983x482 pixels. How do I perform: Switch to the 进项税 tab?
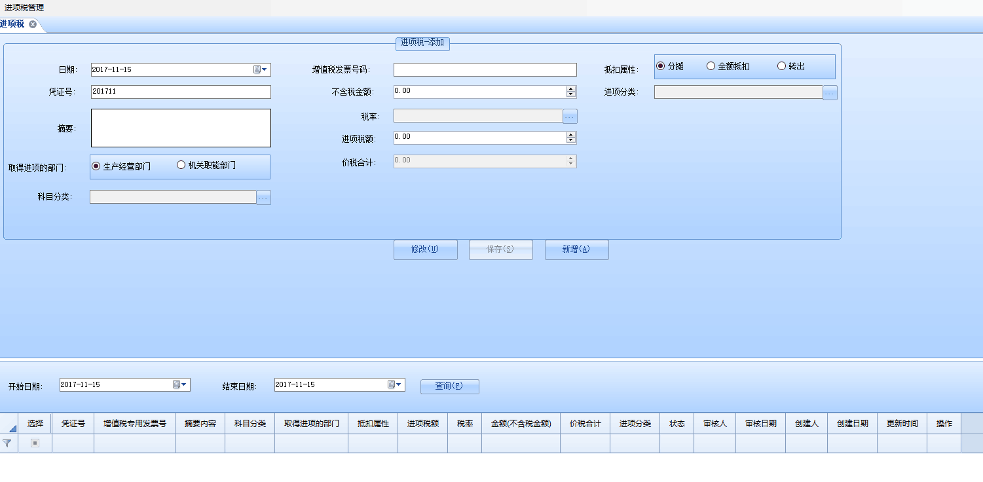pyautogui.click(x=12, y=24)
